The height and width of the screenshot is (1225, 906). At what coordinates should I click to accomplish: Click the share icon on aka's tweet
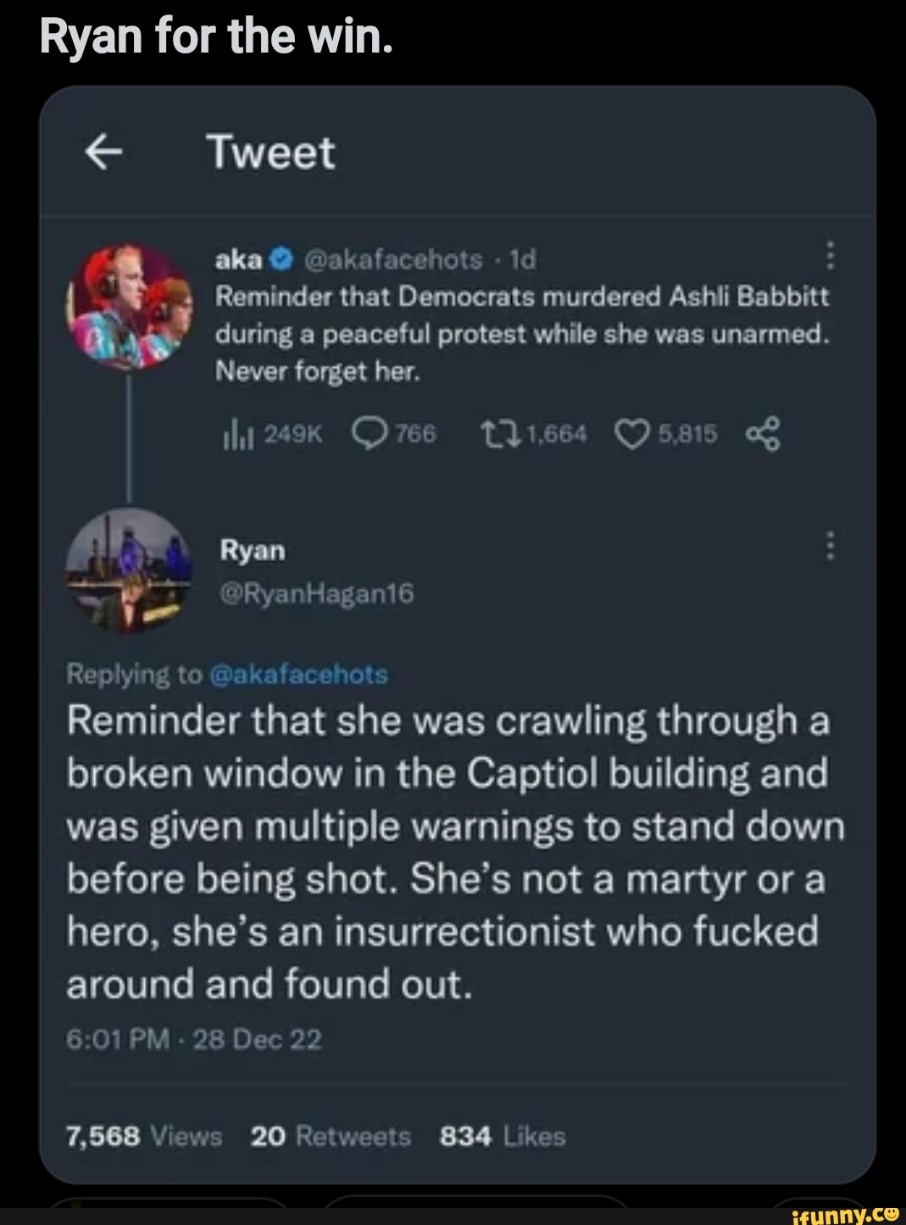(759, 436)
